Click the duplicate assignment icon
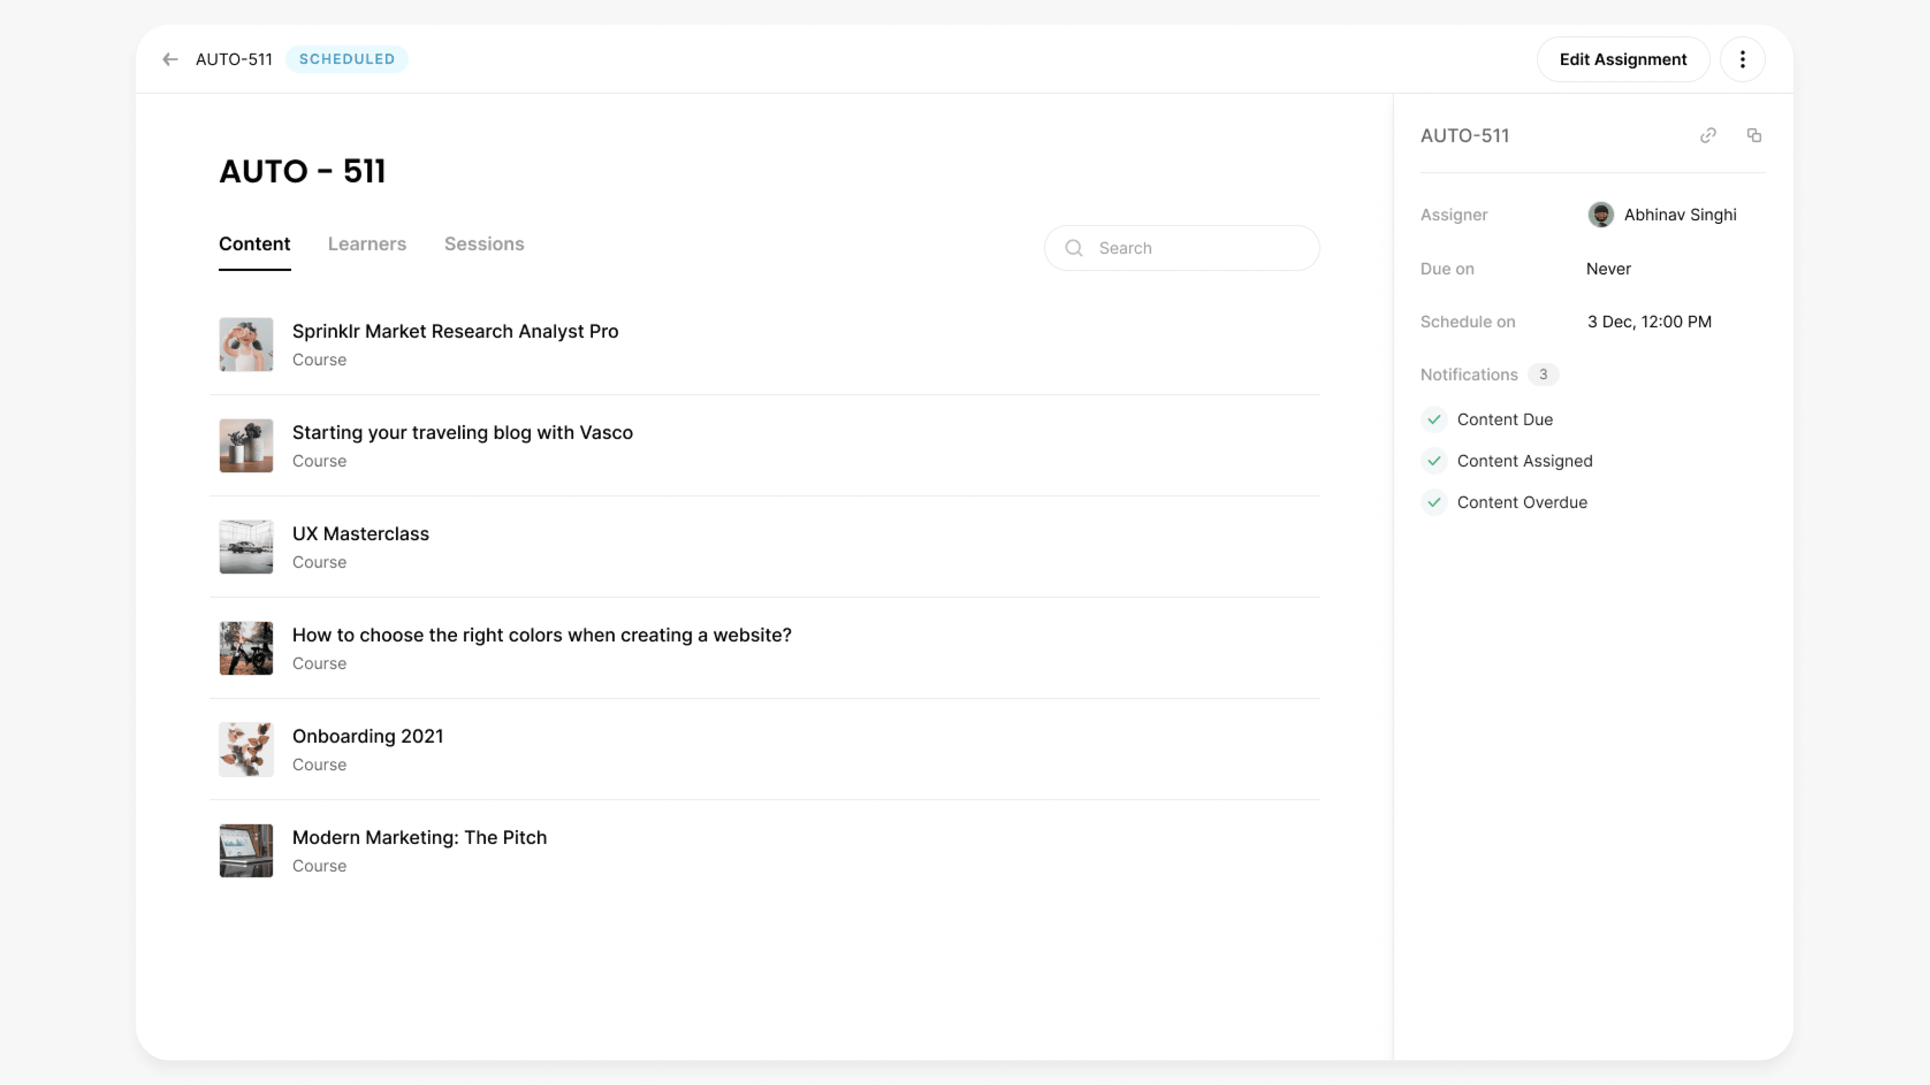Screen dimensions: 1930x1085 coord(1753,136)
